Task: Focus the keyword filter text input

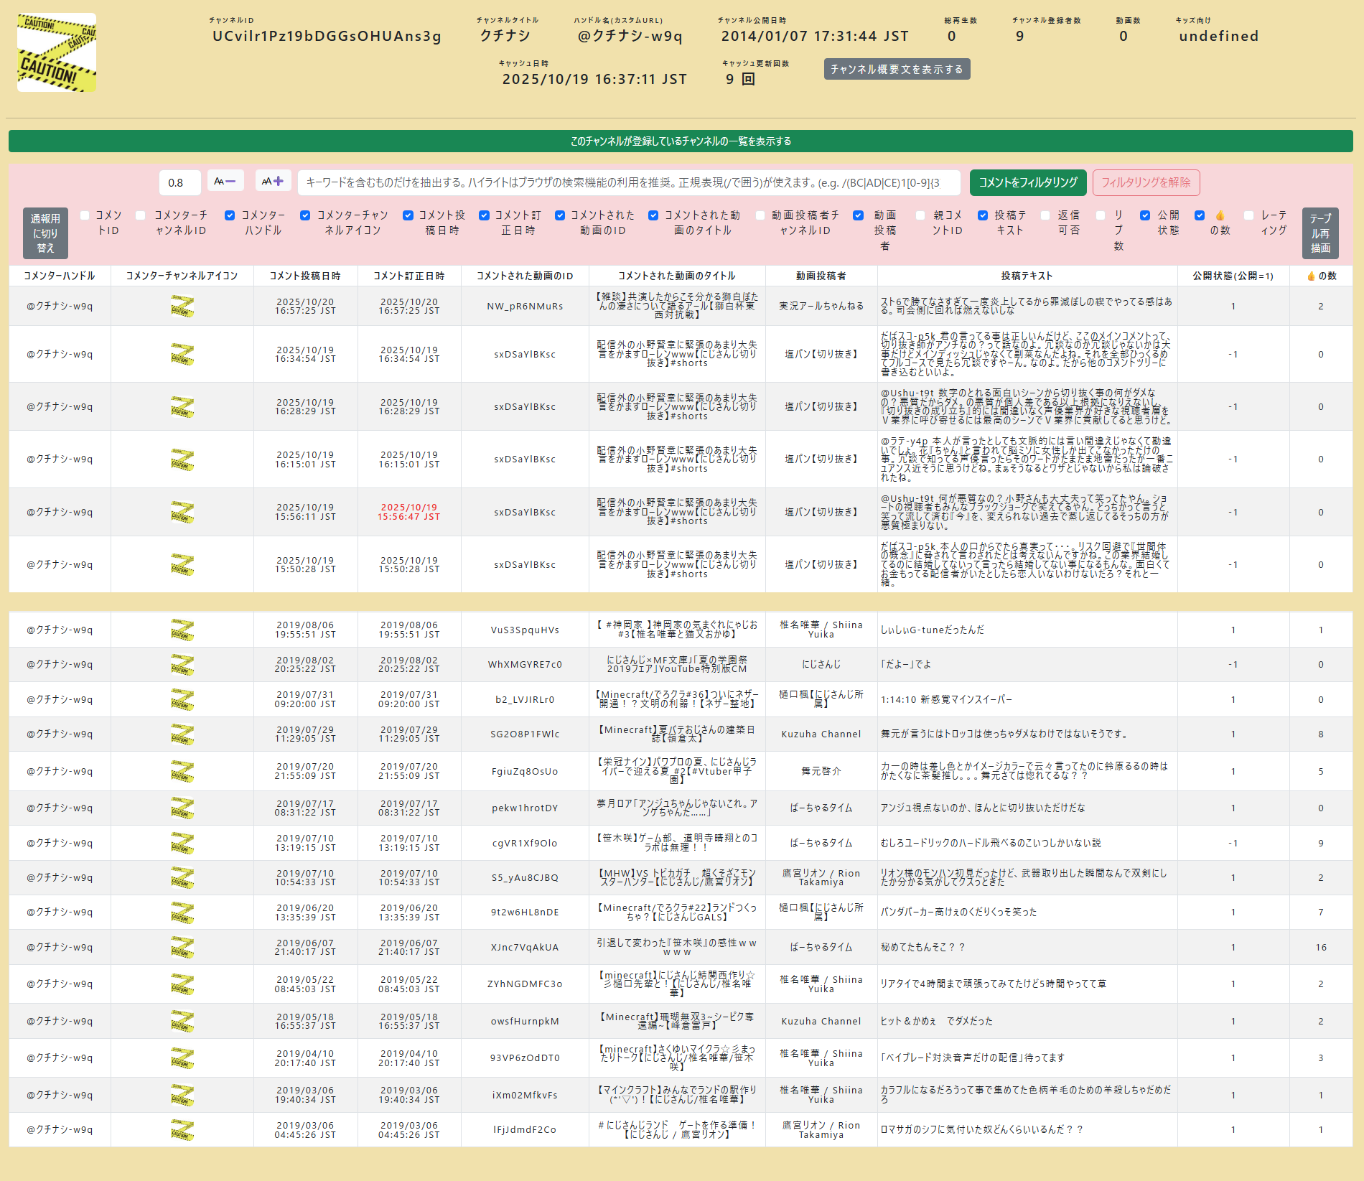Action: pos(628,182)
